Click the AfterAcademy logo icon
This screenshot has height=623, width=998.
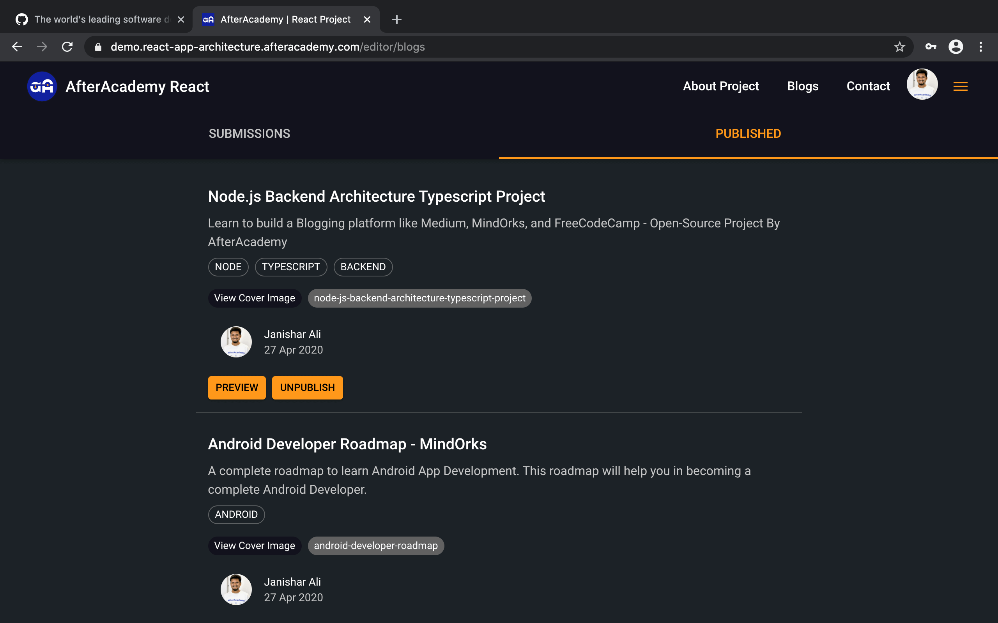click(x=42, y=86)
